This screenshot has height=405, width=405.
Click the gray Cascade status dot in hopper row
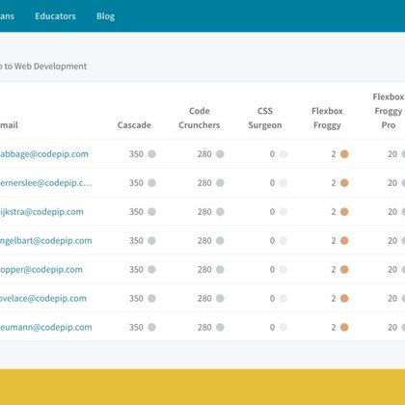pyautogui.click(x=151, y=269)
